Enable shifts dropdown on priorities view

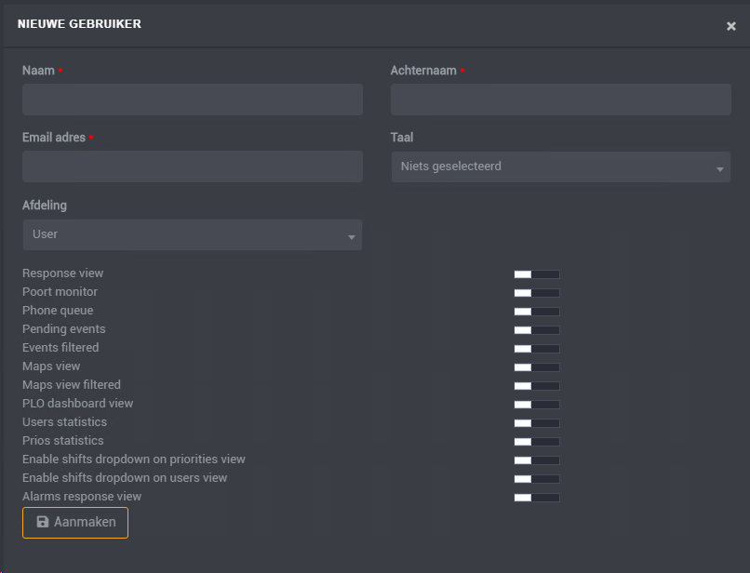click(x=537, y=460)
